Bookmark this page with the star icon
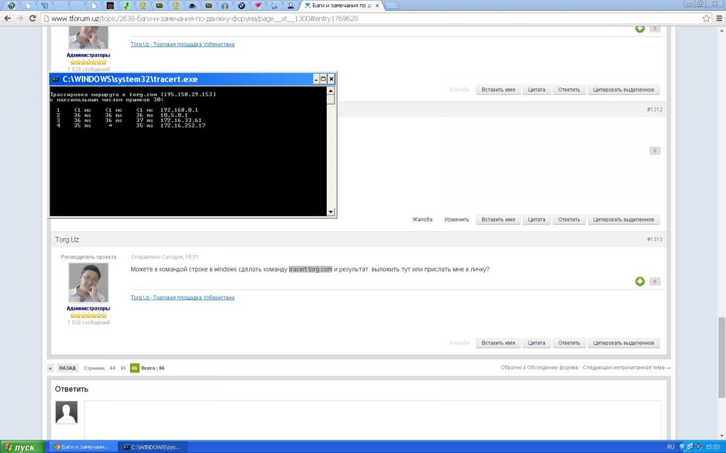The image size is (726, 453). [x=706, y=18]
